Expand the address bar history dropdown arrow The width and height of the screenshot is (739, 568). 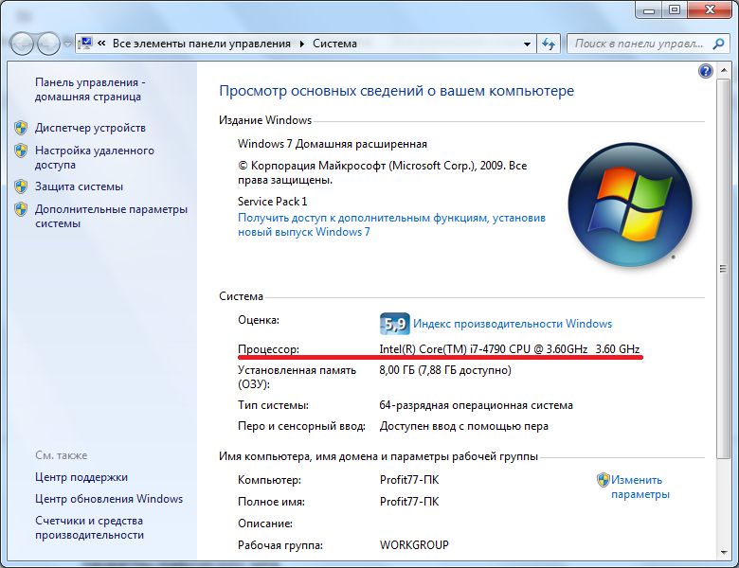(x=528, y=44)
